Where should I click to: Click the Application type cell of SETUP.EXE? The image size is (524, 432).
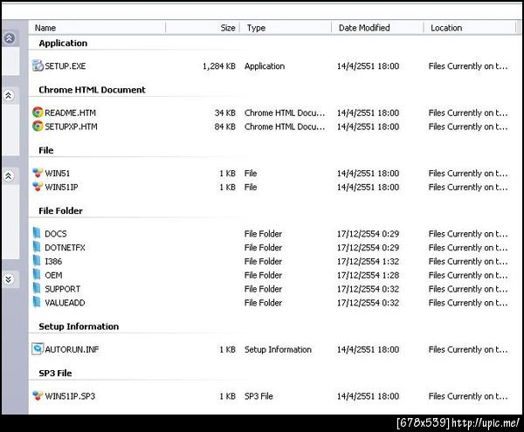(x=265, y=66)
